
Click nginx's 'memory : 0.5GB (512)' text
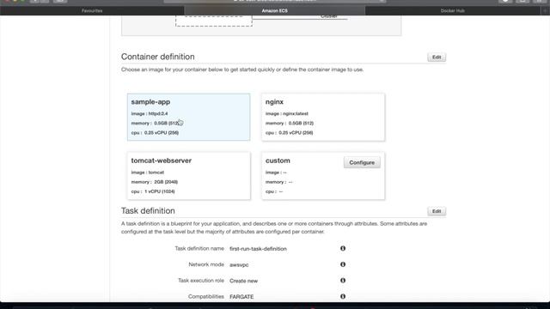pos(290,124)
